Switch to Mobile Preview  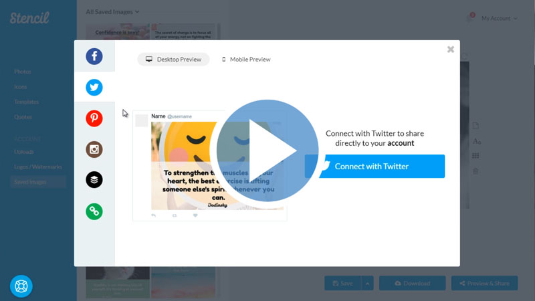[x=246, y=60]
